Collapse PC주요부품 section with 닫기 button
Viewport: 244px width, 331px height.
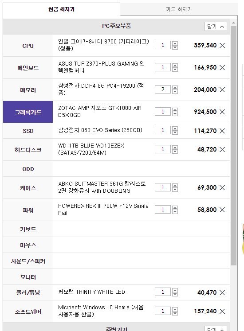tap(216, 27)
